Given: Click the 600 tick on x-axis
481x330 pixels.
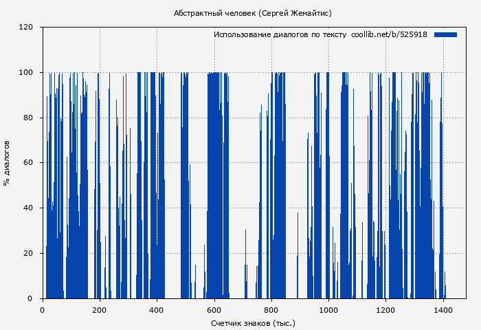Looking at the screenshot, I should click(x=214, y=310).
